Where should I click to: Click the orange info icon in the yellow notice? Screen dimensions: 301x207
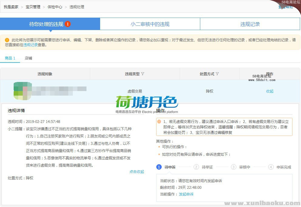(x=7, y=40)
